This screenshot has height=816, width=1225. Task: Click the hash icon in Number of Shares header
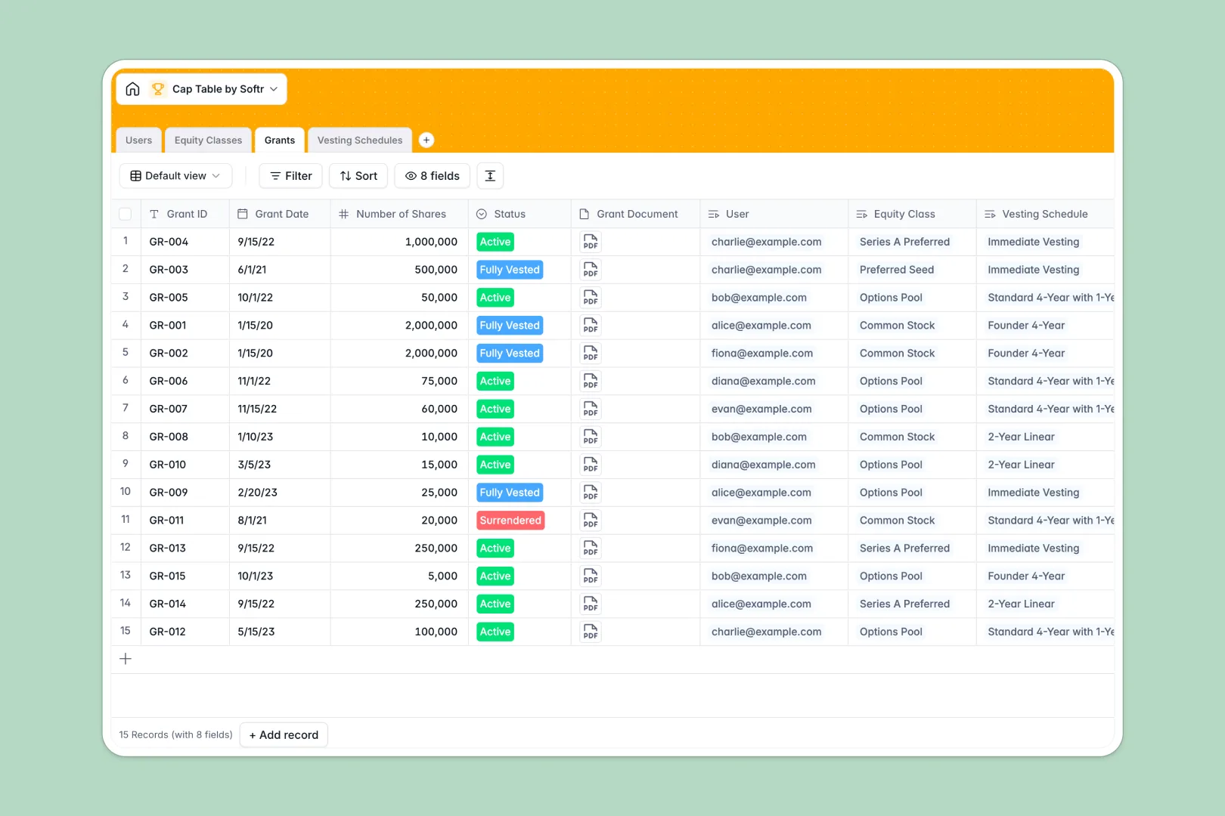[344, 214]
